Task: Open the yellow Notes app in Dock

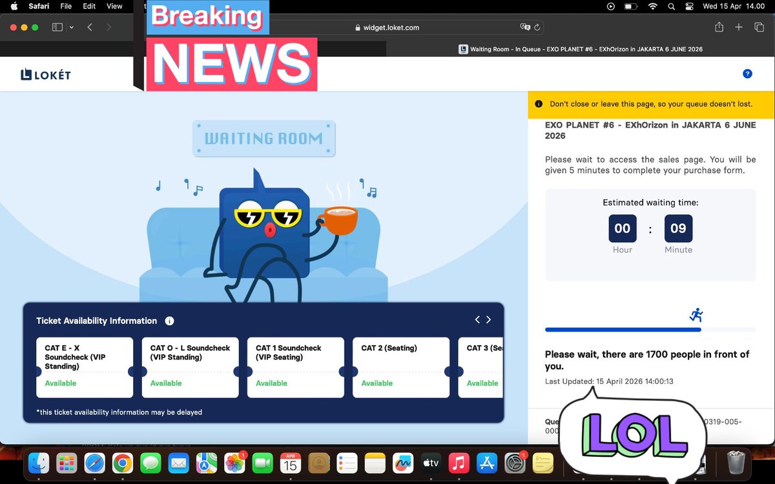Action: pyautogui.click(x=375, y=463)
